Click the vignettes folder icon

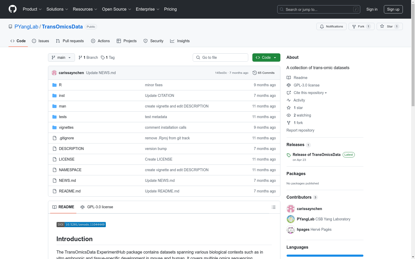[x=54, y=127]
